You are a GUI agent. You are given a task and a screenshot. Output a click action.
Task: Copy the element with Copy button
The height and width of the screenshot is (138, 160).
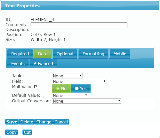(x=12, y=132)
